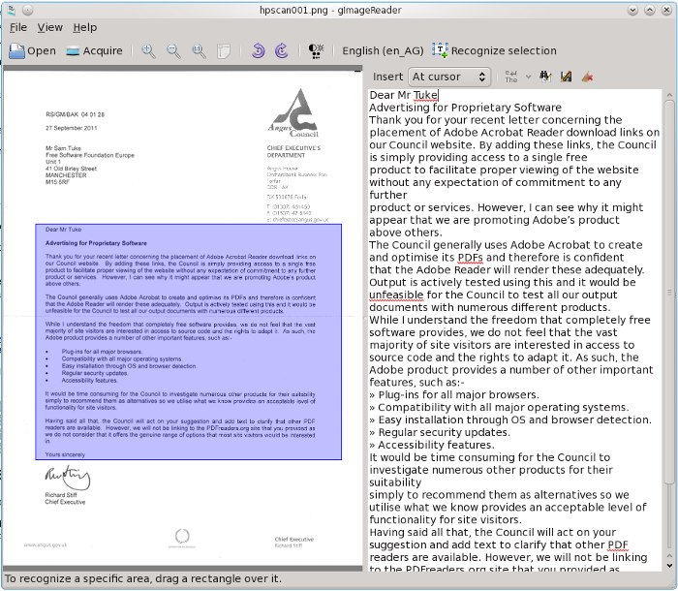678x591 pixels.
Task: Rotate the image clockwise
Action: pyautogui.click(x=282, y=50)
